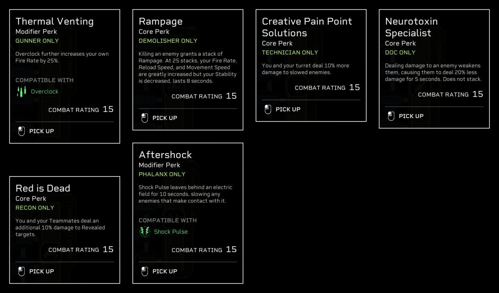Select the Red is Dead card title

tap(43, 189)
